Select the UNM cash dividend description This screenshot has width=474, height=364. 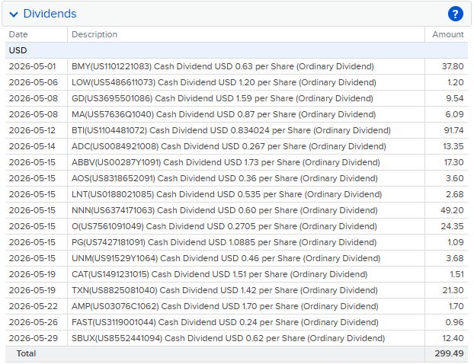coord(226,259)
